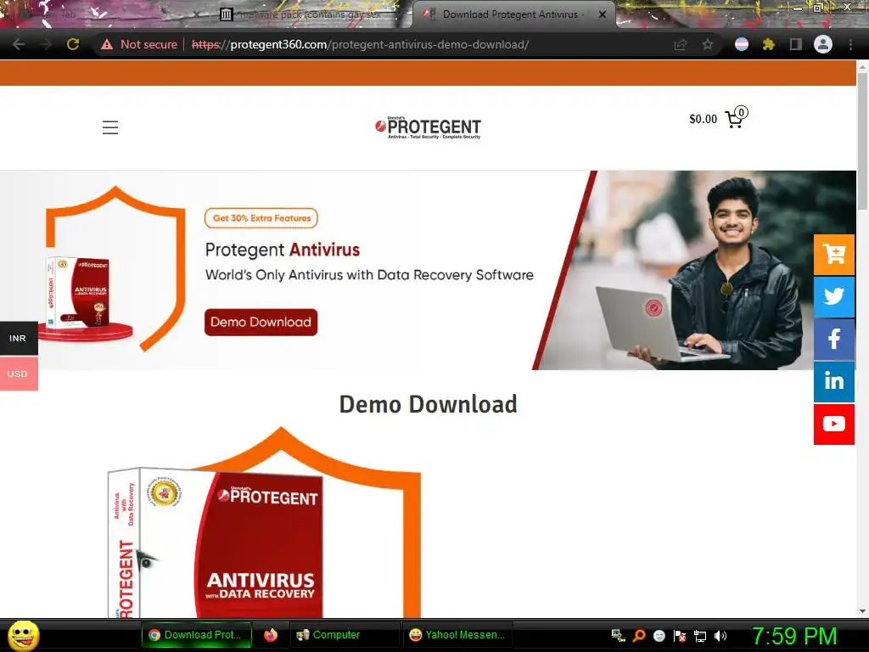Click the page vertical scrollbar thumb
This screenshot has height=652, width=869.
pyautogui.click(x=862, y=141)
